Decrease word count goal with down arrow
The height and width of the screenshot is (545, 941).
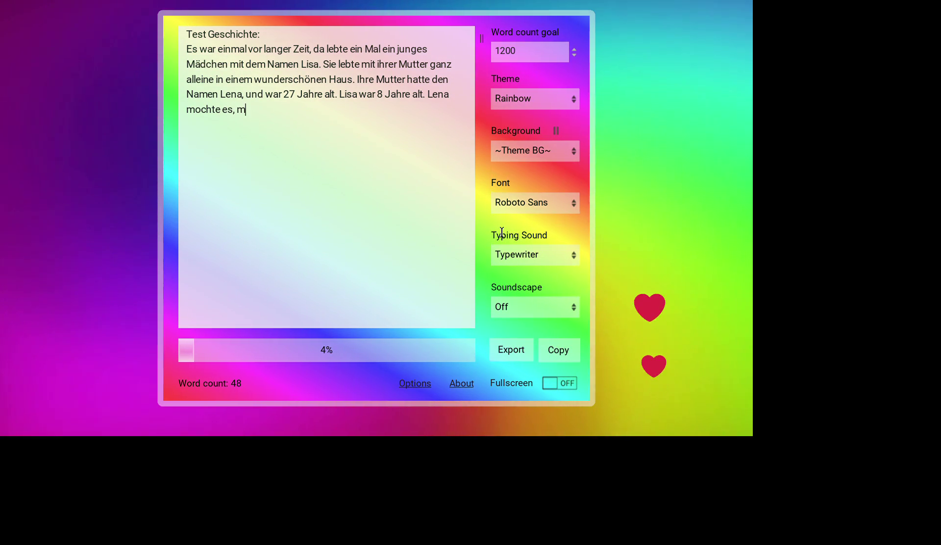(x=574, y=55)
